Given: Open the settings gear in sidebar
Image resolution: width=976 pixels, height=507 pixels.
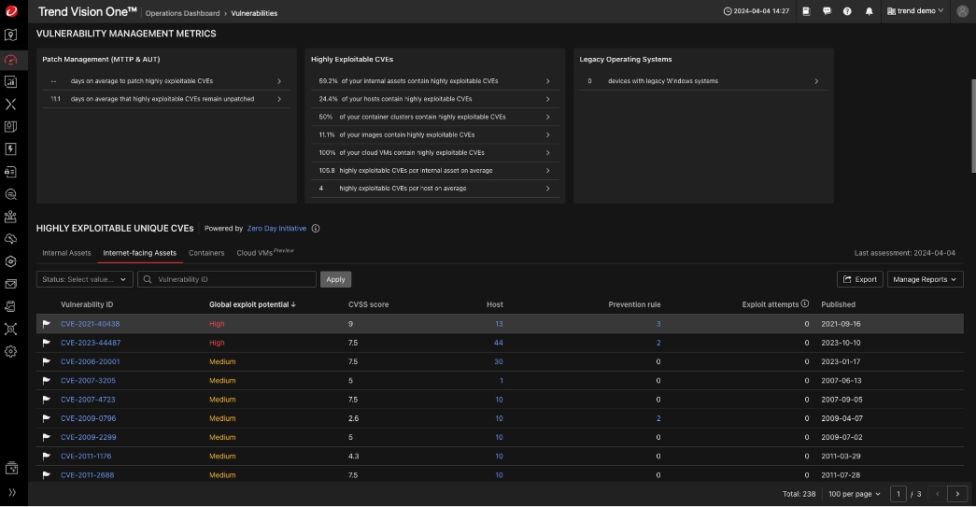Looking at the screenshot, I should (11, 351).
